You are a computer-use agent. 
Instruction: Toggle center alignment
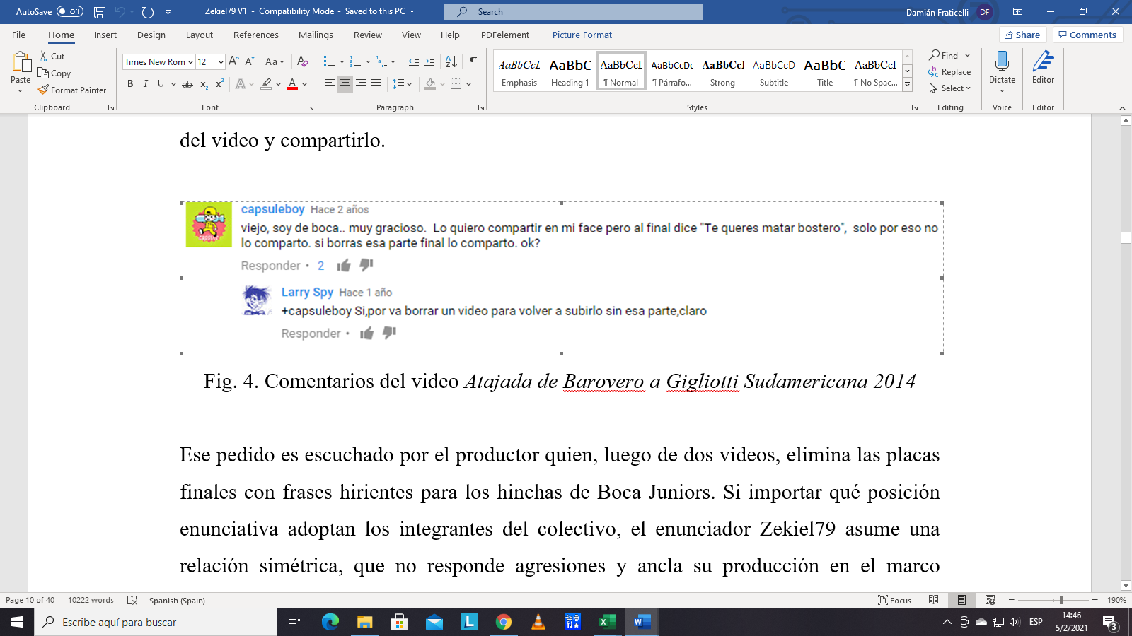click(x=345, y=84)
